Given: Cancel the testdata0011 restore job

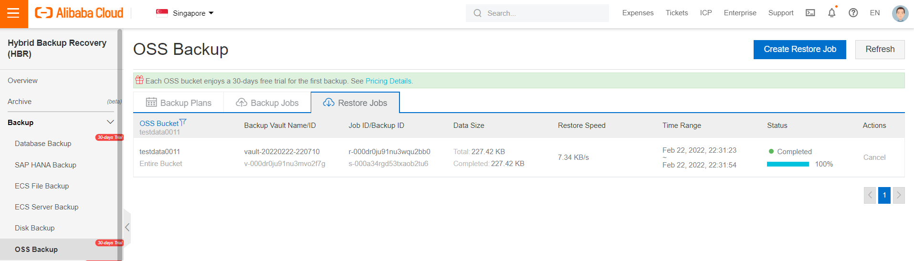Looking at the screenshot, I should (874, 157).
